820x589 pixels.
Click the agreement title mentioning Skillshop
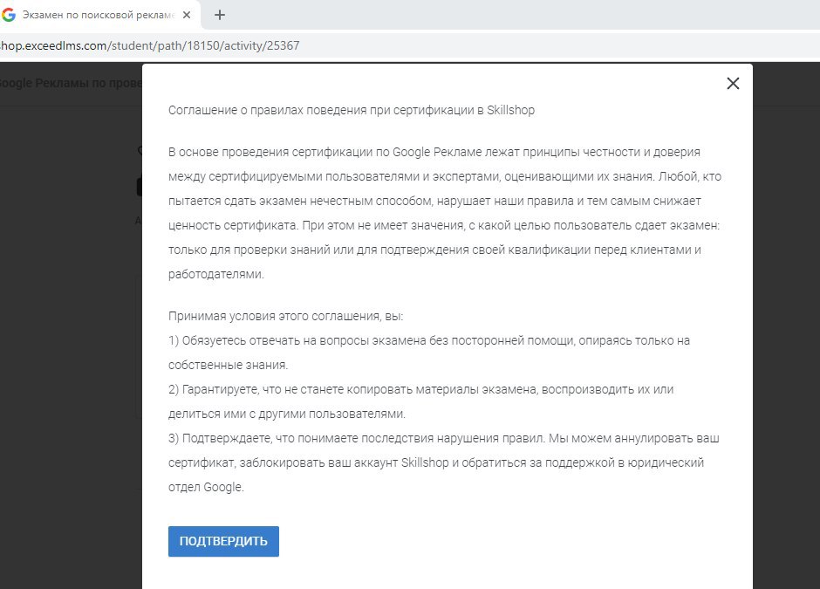pos(352,110)
